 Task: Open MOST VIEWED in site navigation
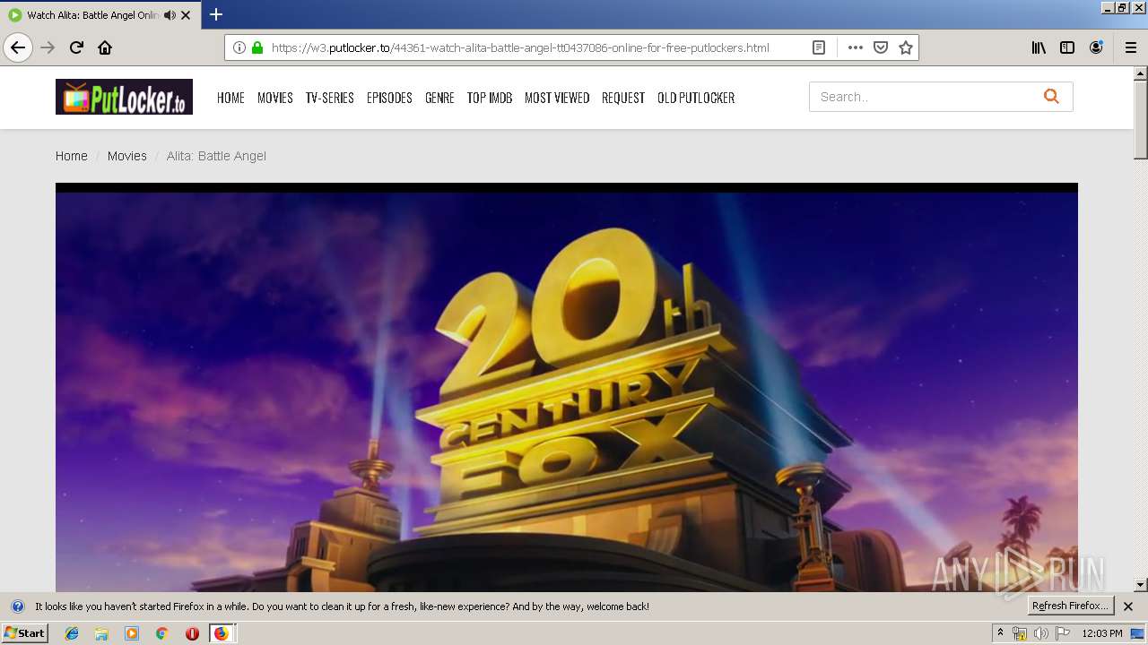tap(557, 98)
